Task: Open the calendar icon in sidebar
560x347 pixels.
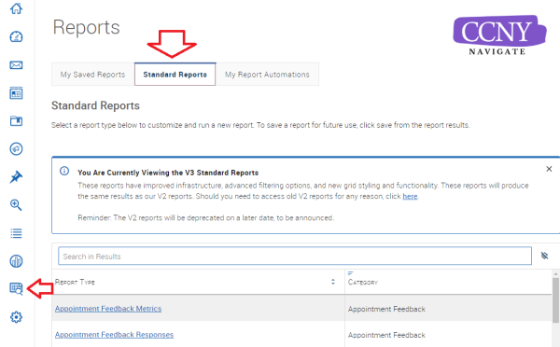Action: tap(16, 93)
